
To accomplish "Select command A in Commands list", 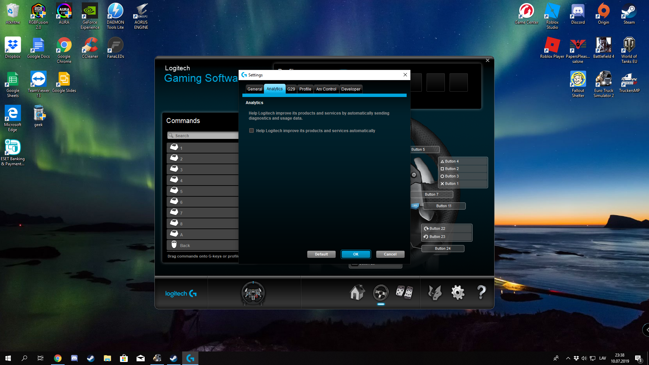I will pos(203,234).
